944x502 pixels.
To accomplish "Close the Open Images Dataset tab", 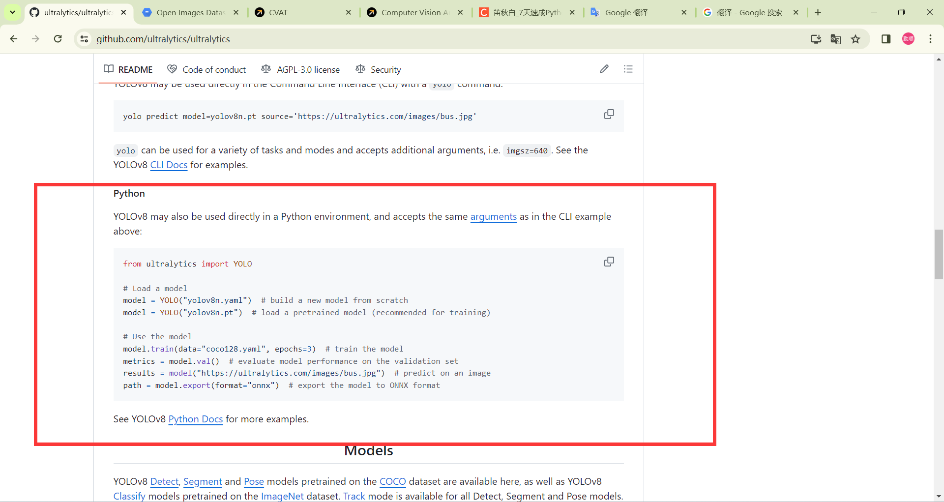I will click(x=236, y=12).
